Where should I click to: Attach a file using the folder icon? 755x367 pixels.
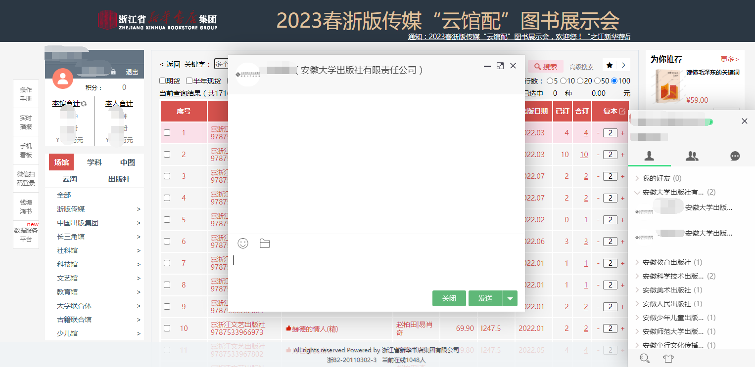(x=265, y=244)
